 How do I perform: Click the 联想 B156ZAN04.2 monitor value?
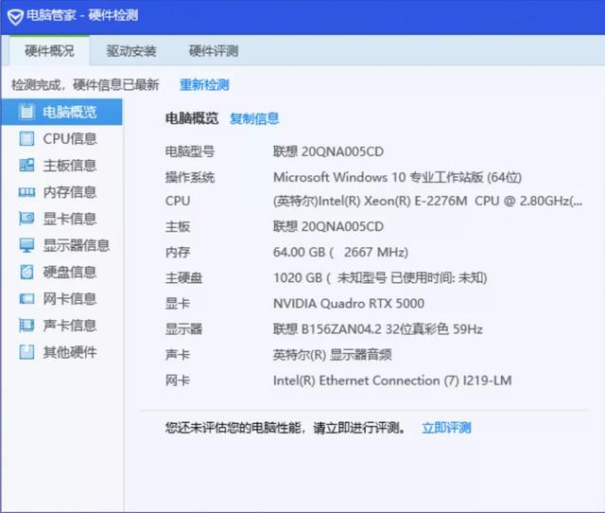(x=378, y=329)
